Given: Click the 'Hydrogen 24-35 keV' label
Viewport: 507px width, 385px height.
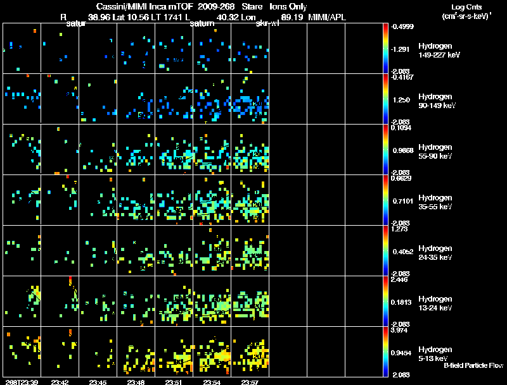Looking at the screenshot, I should pyautogui.click(x=435, y=253).
